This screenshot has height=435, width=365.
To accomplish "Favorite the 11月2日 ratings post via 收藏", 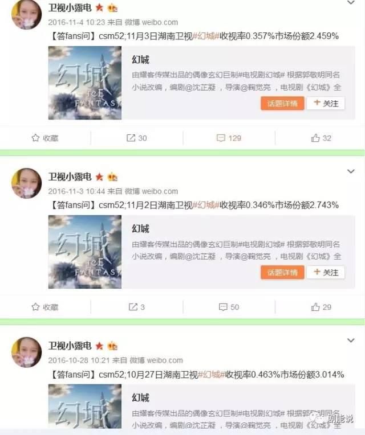I will click(x=44, y=307).
